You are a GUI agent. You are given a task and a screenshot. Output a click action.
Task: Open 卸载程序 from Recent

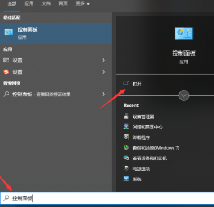pyautogui.click(x=141, y=137)
